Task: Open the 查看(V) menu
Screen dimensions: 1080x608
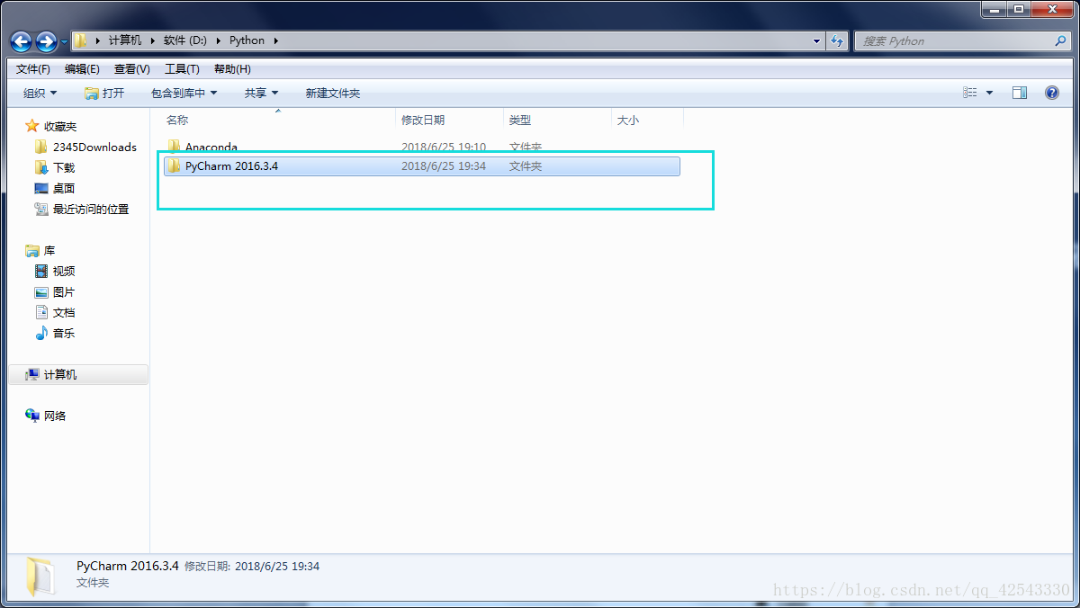Action: coord(132,69)
